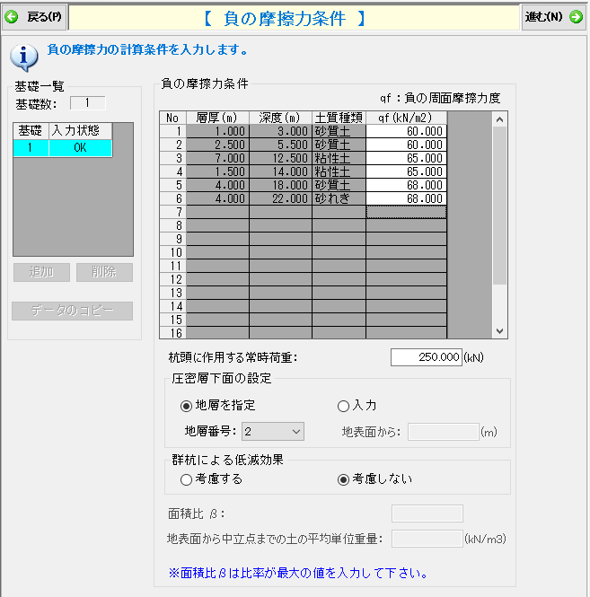Image resolution: width=590 pixels, height=597 pixels.
Task: Click depth cell 22.000 in row 6
Action: click(x=280, y=198)
